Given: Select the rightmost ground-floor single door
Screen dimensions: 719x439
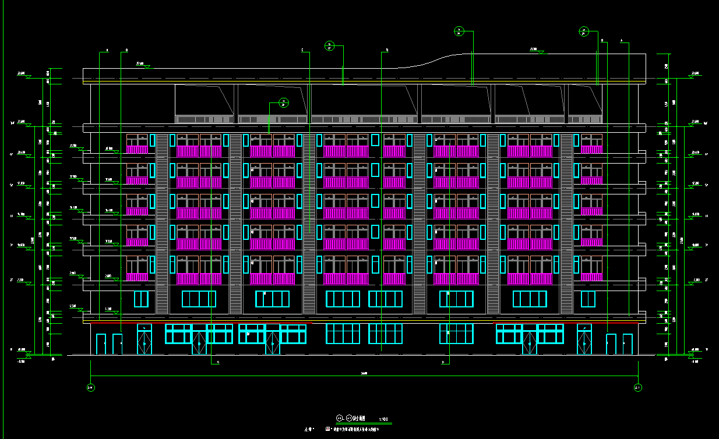Looking at the screenshot, I should [x=628, y=344].
